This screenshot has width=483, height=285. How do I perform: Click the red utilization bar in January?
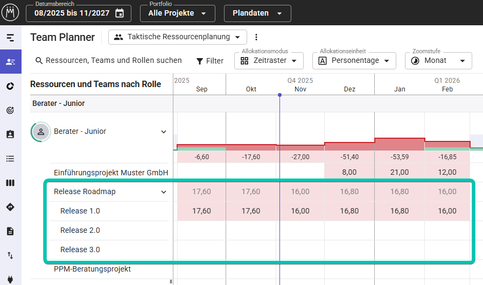tap(400, 144)
